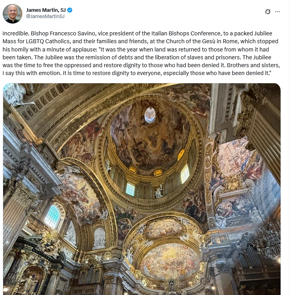Image resolution: width=290 pixels, height=295 pixels.
Task: Open the Grok explain-this-post icon
Action: [268, 12]
